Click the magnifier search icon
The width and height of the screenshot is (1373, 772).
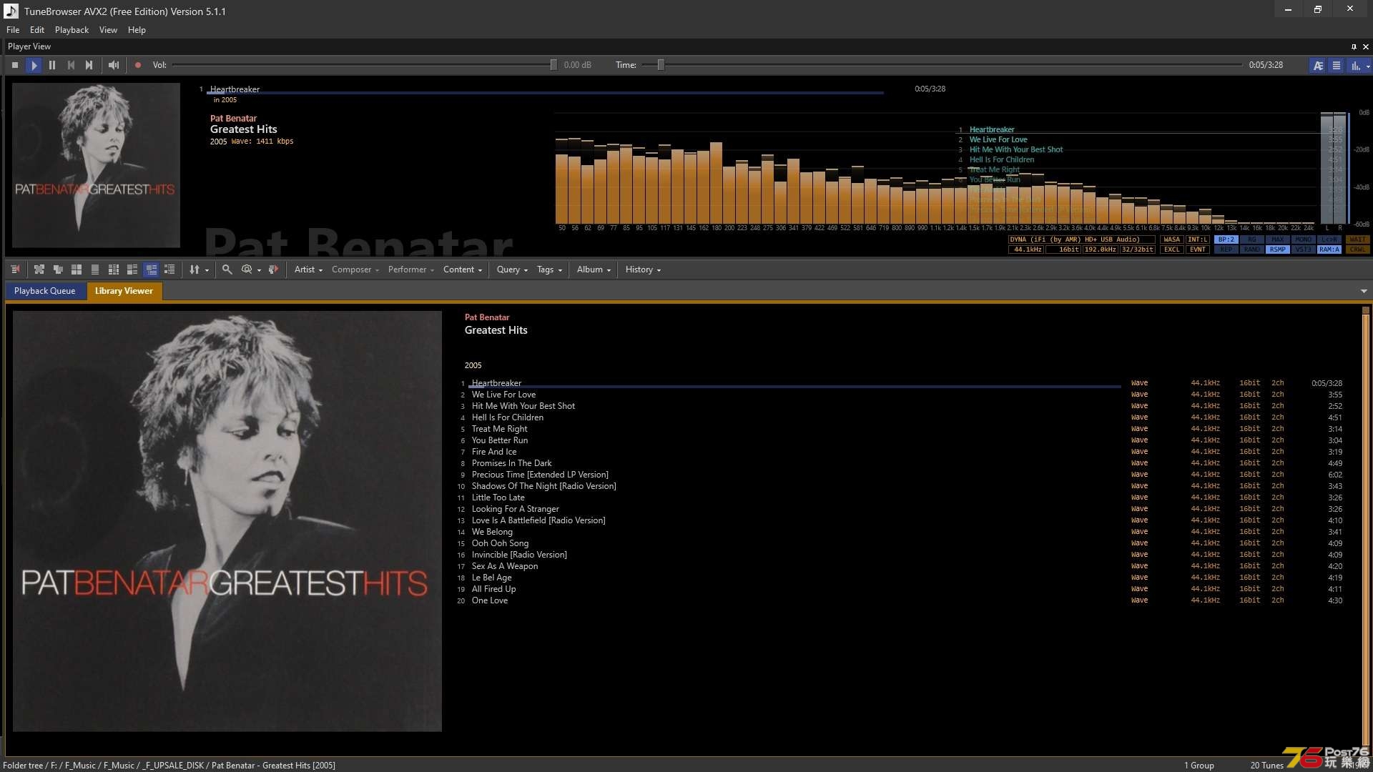227,269
